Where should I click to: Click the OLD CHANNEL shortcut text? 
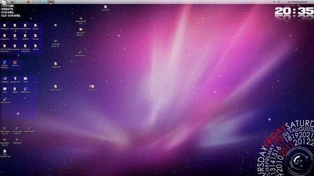[11, 16]
